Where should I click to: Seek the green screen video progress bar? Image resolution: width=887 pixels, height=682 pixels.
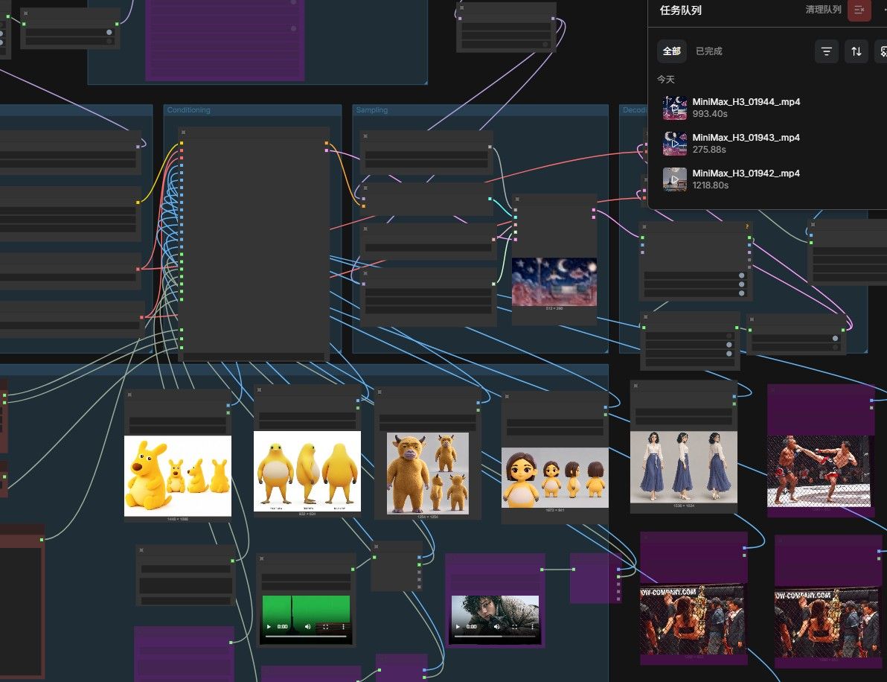pyautogui.click(x=306, y=636)
